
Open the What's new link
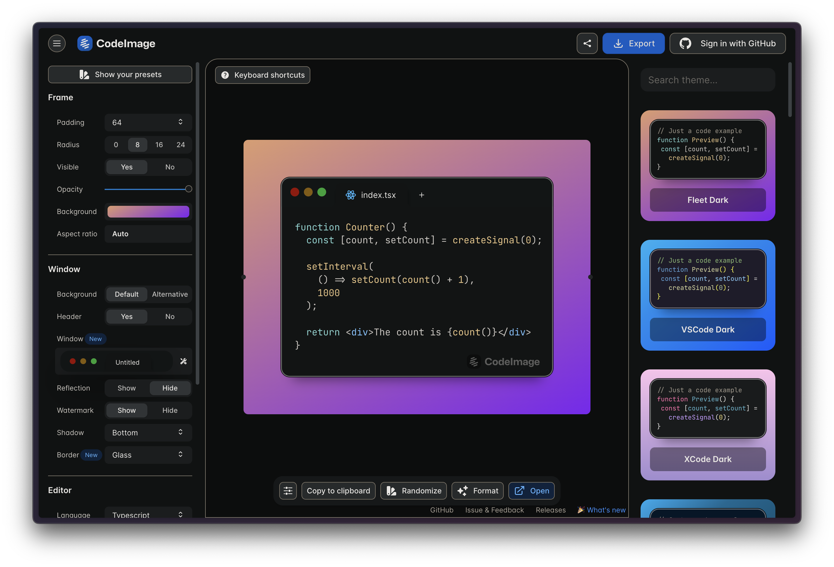(606, 510)
